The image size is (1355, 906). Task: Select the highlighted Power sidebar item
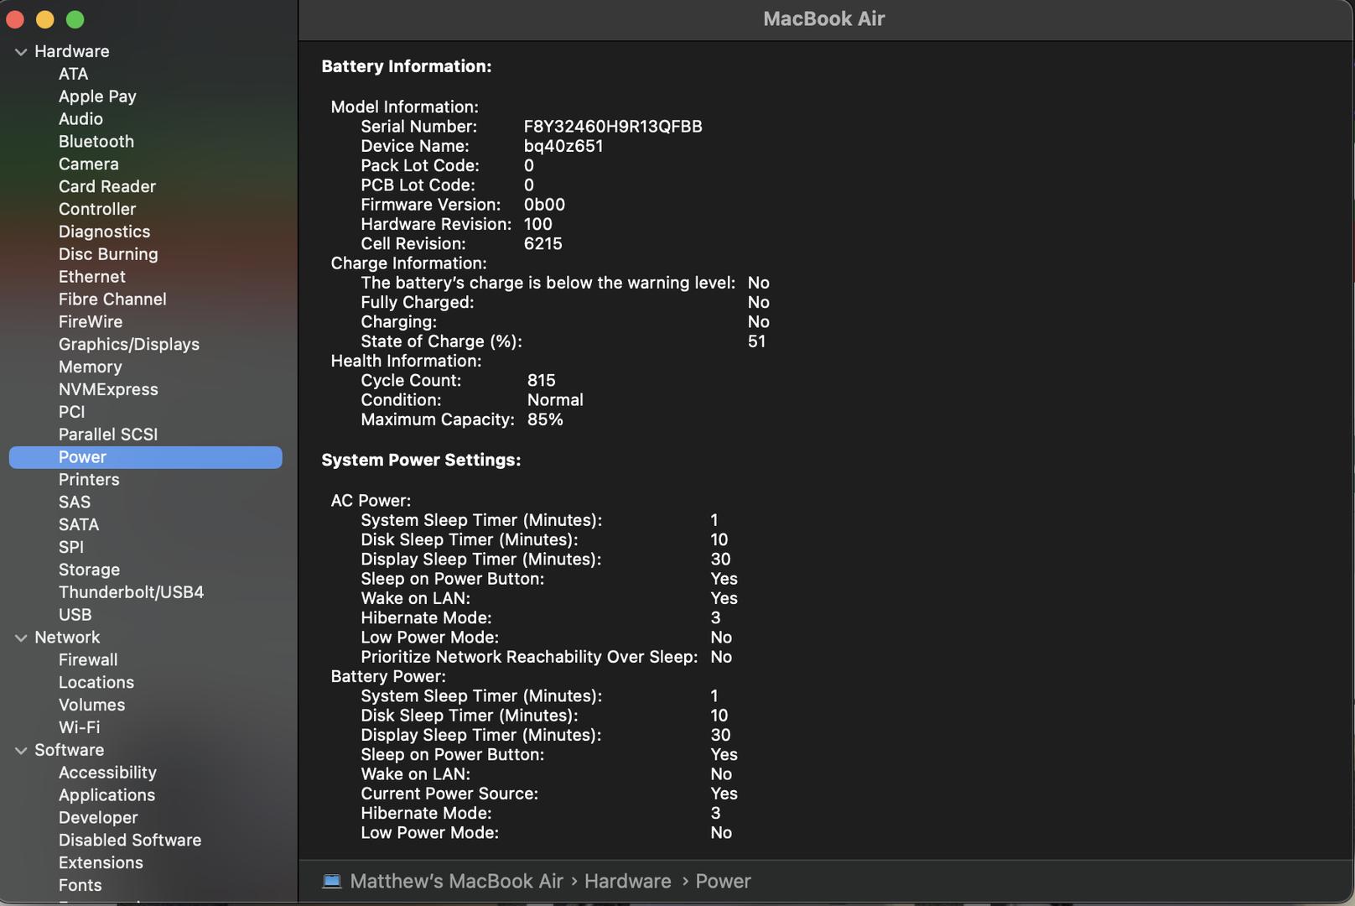point(82,457)
